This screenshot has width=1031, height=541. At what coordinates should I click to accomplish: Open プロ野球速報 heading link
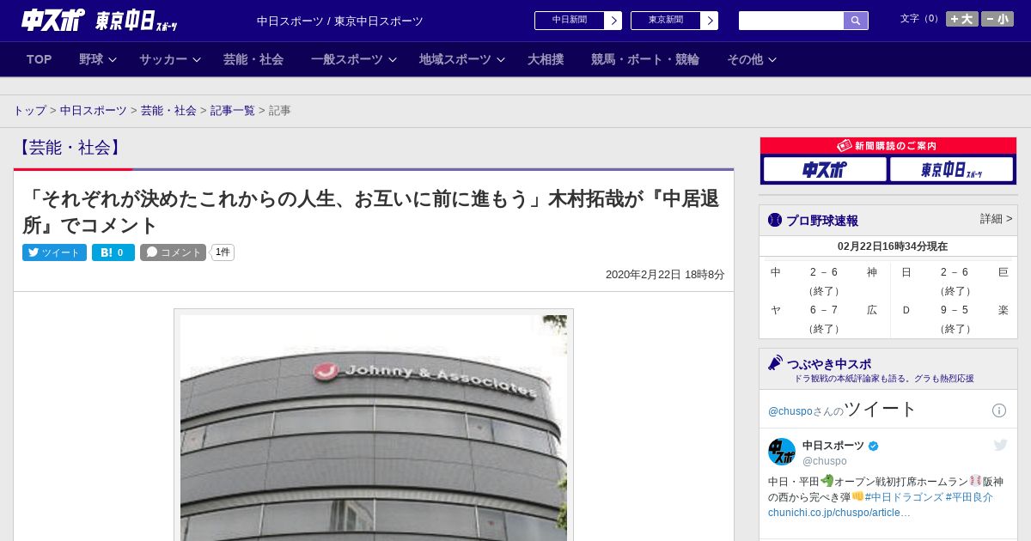point(822,221)
